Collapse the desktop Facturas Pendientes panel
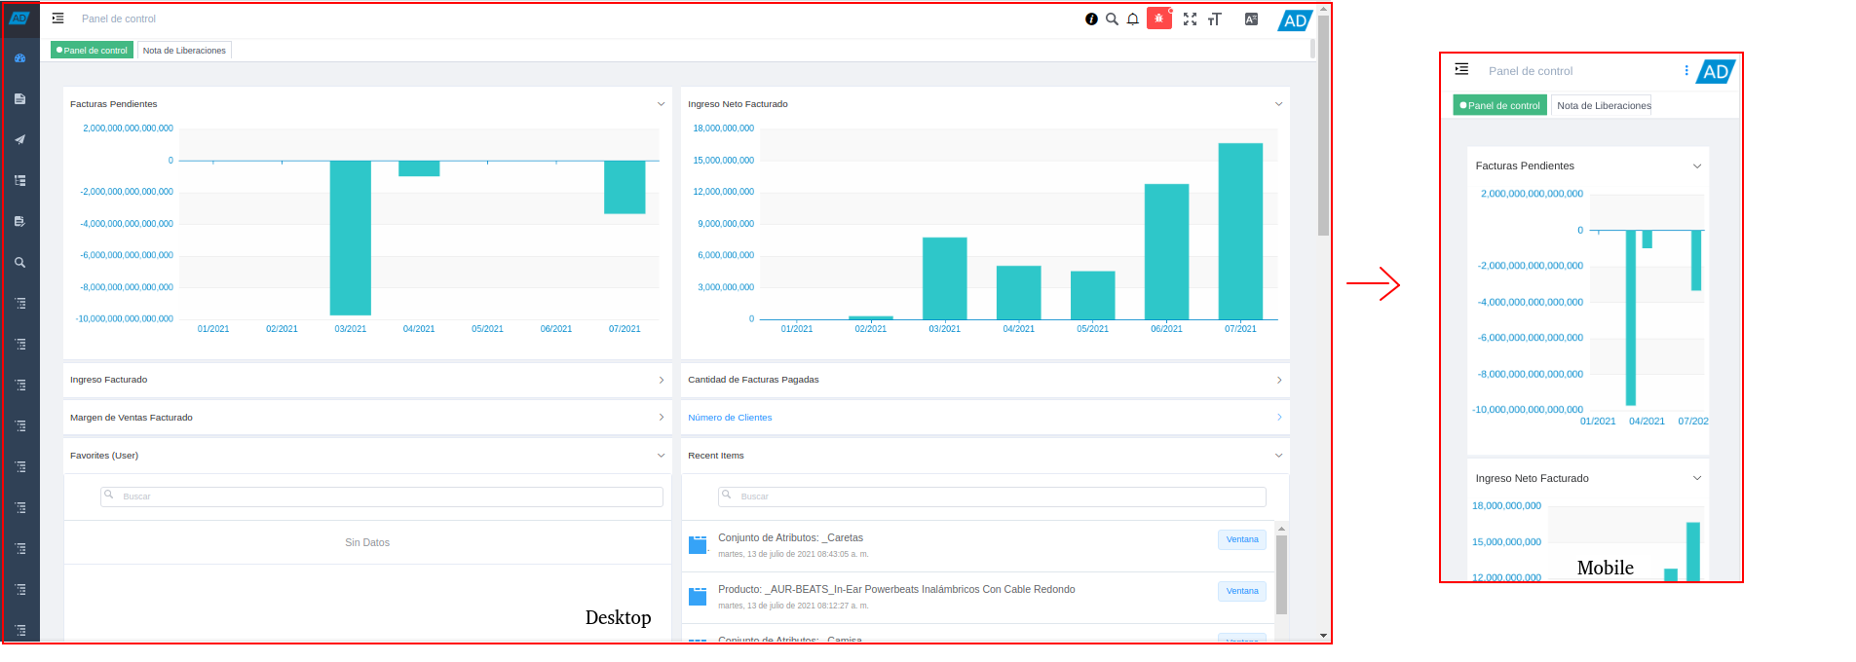This screenshot has width=1856, height=662. point(661,104)
